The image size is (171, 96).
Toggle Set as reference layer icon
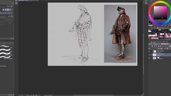click(154, 46)
